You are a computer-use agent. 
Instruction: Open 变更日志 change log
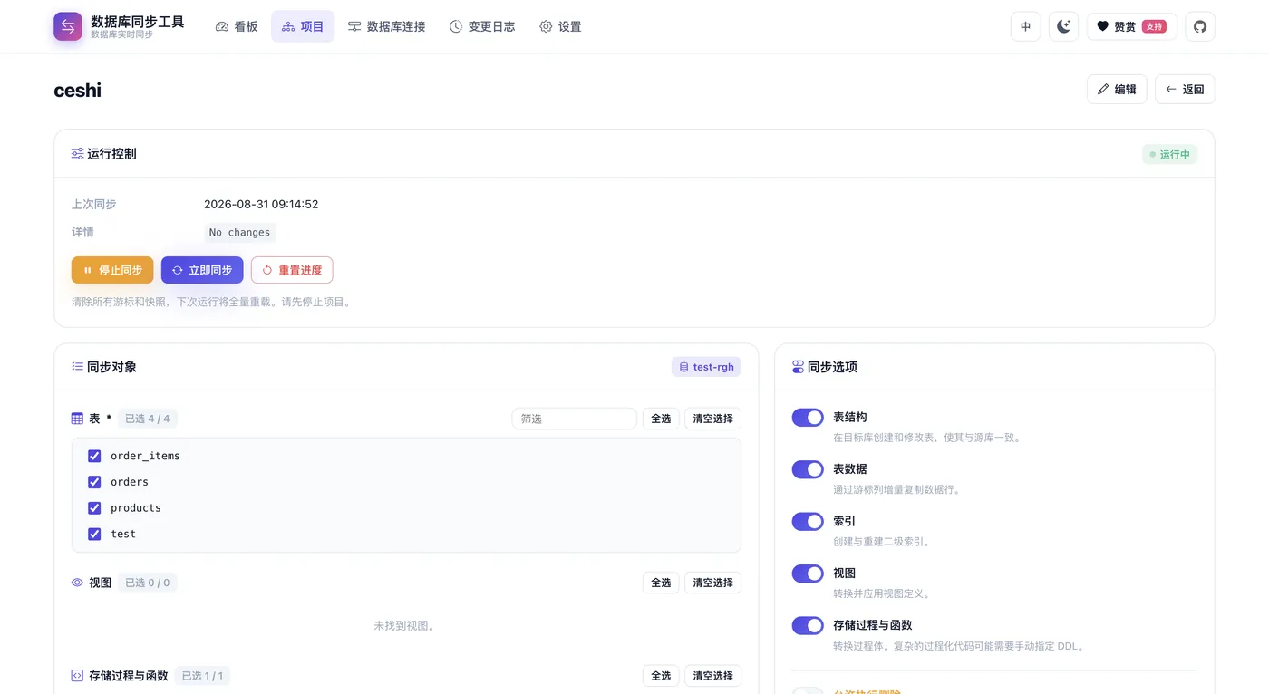482,26
